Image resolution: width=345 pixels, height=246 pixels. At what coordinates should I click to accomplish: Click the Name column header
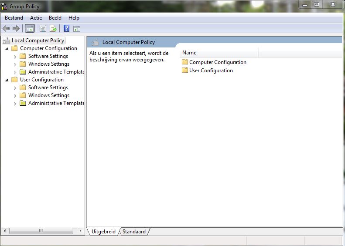point(219,53)
